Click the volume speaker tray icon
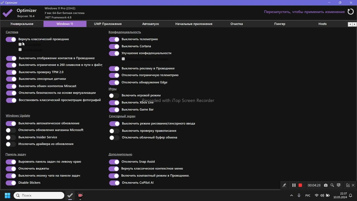Screen dimensions: 357x201 tap(322, 195)
